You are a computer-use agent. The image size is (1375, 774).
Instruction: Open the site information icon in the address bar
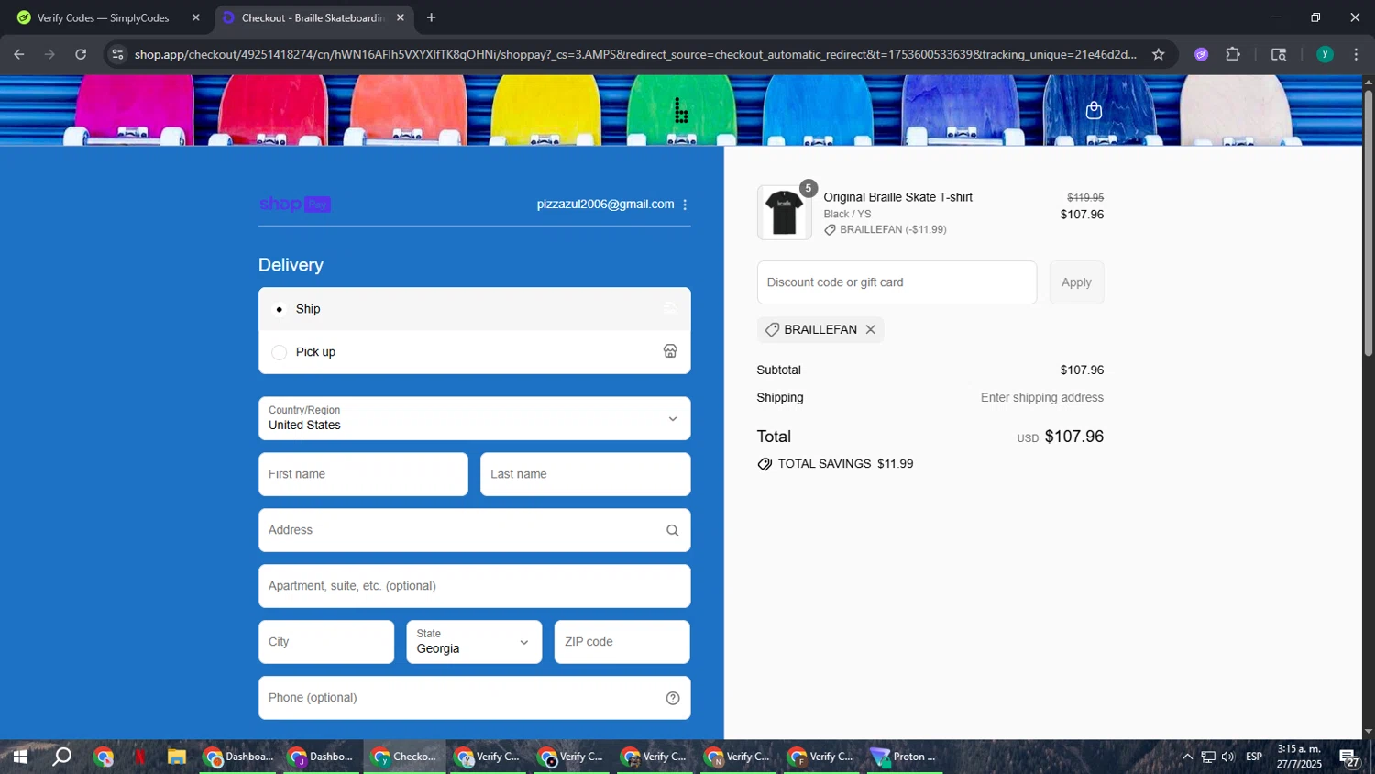coord(116,54)
